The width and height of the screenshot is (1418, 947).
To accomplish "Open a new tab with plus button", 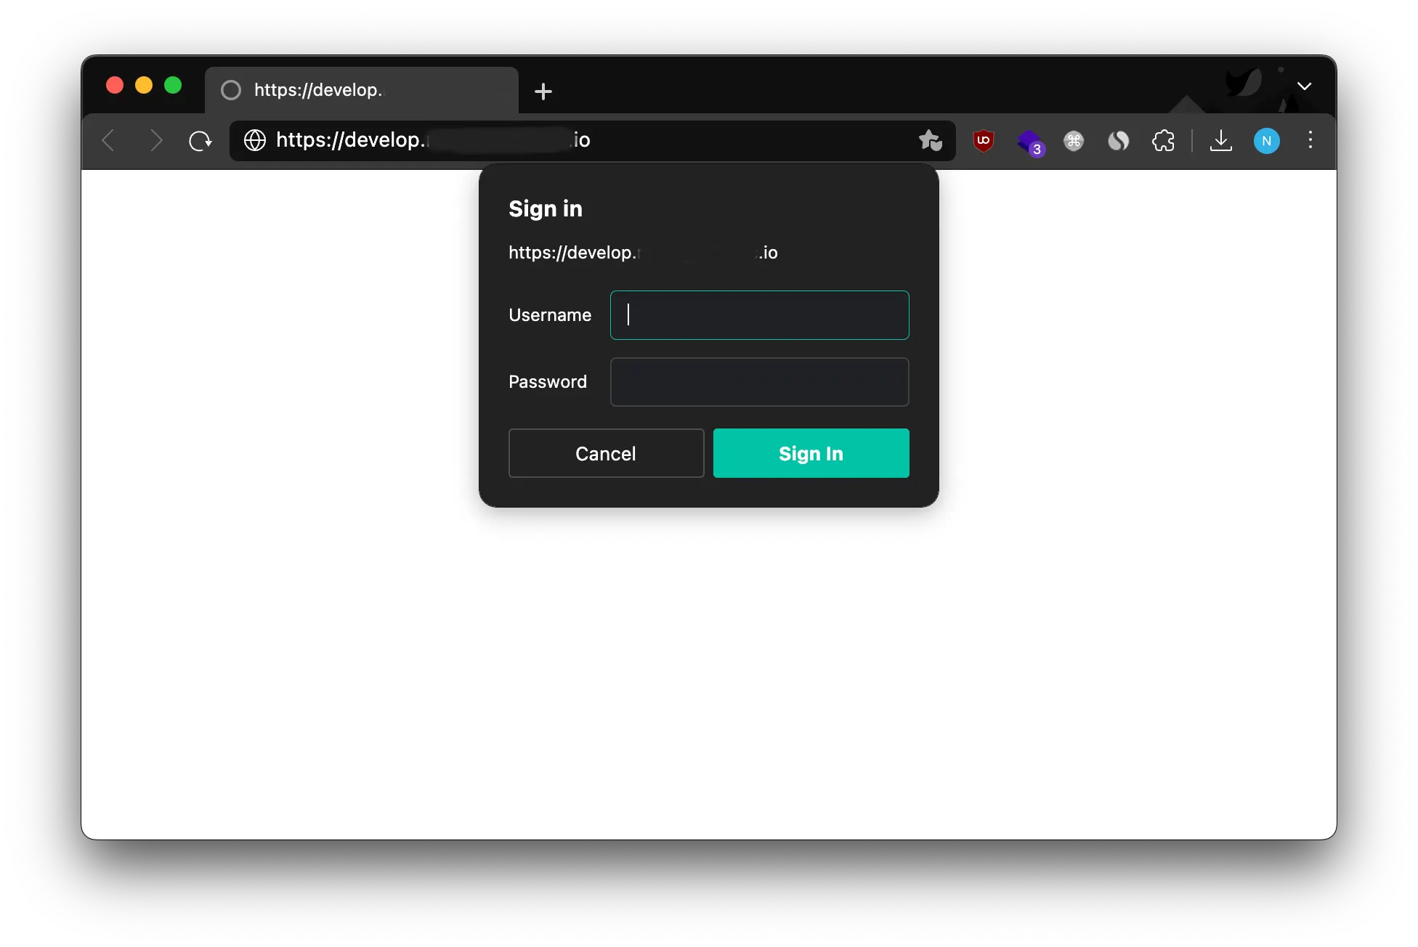I will coord(543,92).
